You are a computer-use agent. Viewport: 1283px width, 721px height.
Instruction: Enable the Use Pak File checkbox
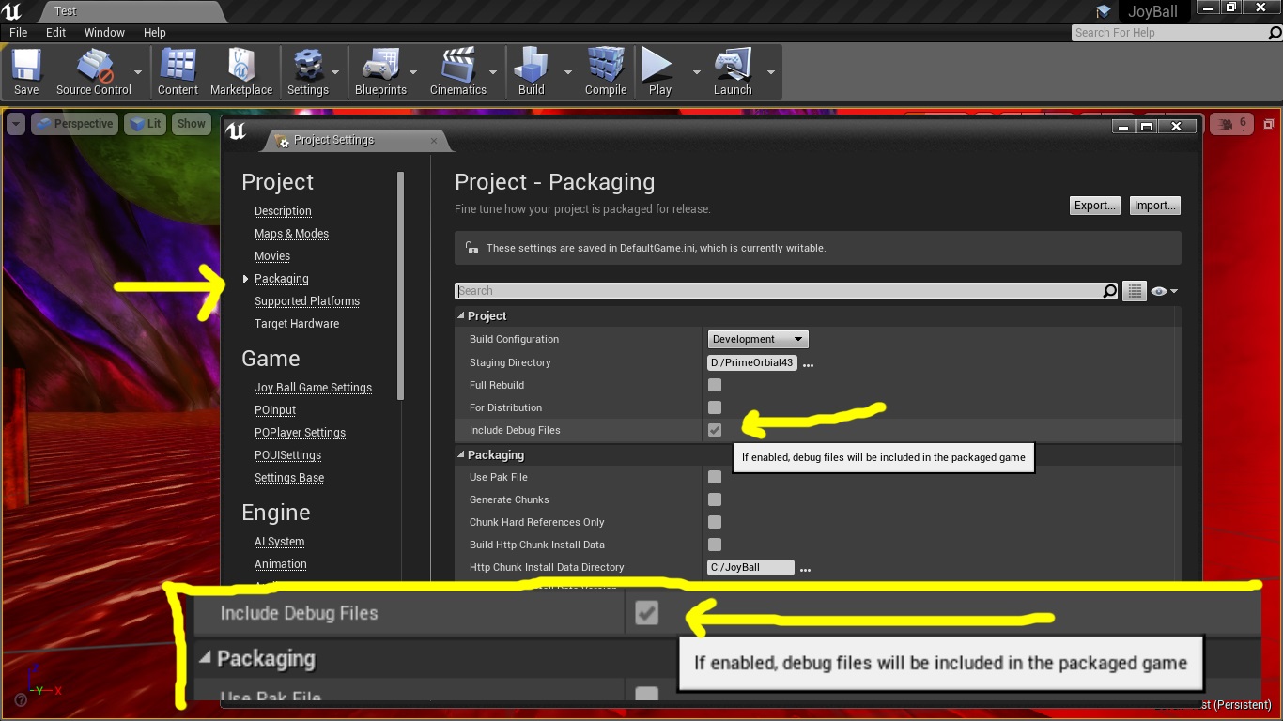click(x=715, y=477)
